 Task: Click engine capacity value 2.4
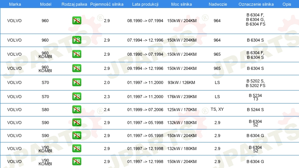click(x=107, y=110)
